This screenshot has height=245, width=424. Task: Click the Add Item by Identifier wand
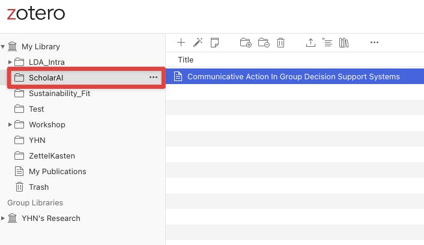[198, 43]
